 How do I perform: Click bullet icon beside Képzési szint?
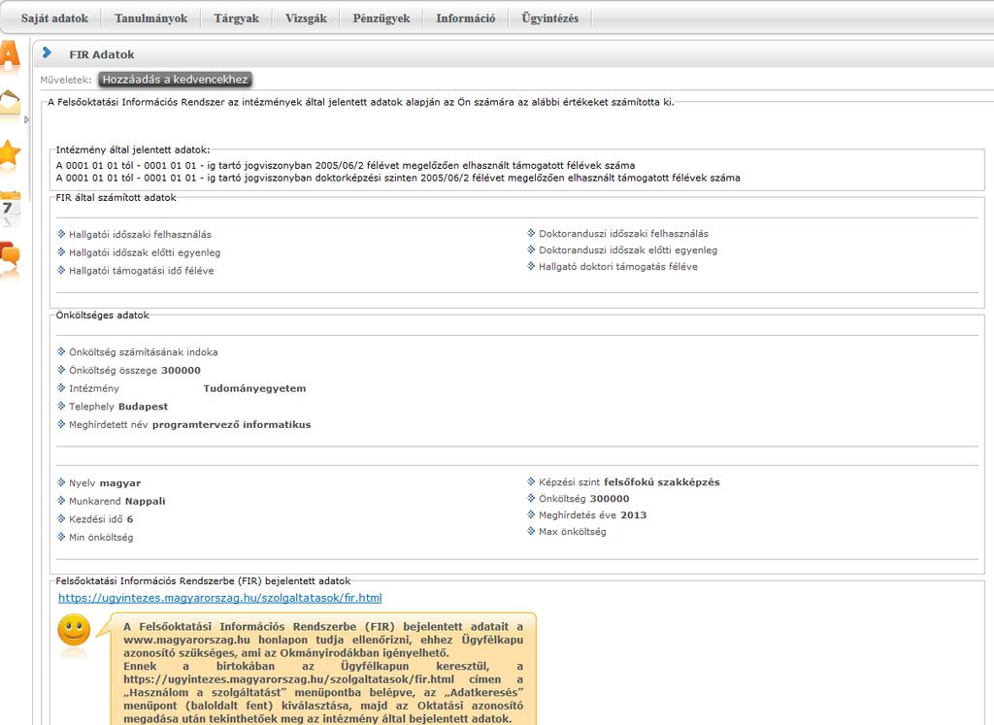[x=531, y=481]
